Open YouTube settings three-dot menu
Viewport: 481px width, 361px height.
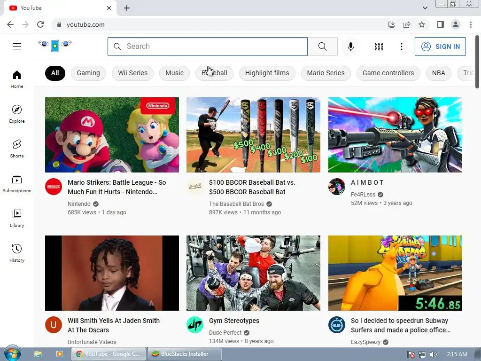pyautogui.click(x=402, y=47)
